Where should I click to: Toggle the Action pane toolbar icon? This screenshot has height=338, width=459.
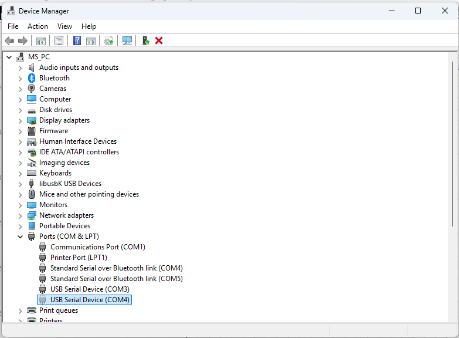coord(91,40)
